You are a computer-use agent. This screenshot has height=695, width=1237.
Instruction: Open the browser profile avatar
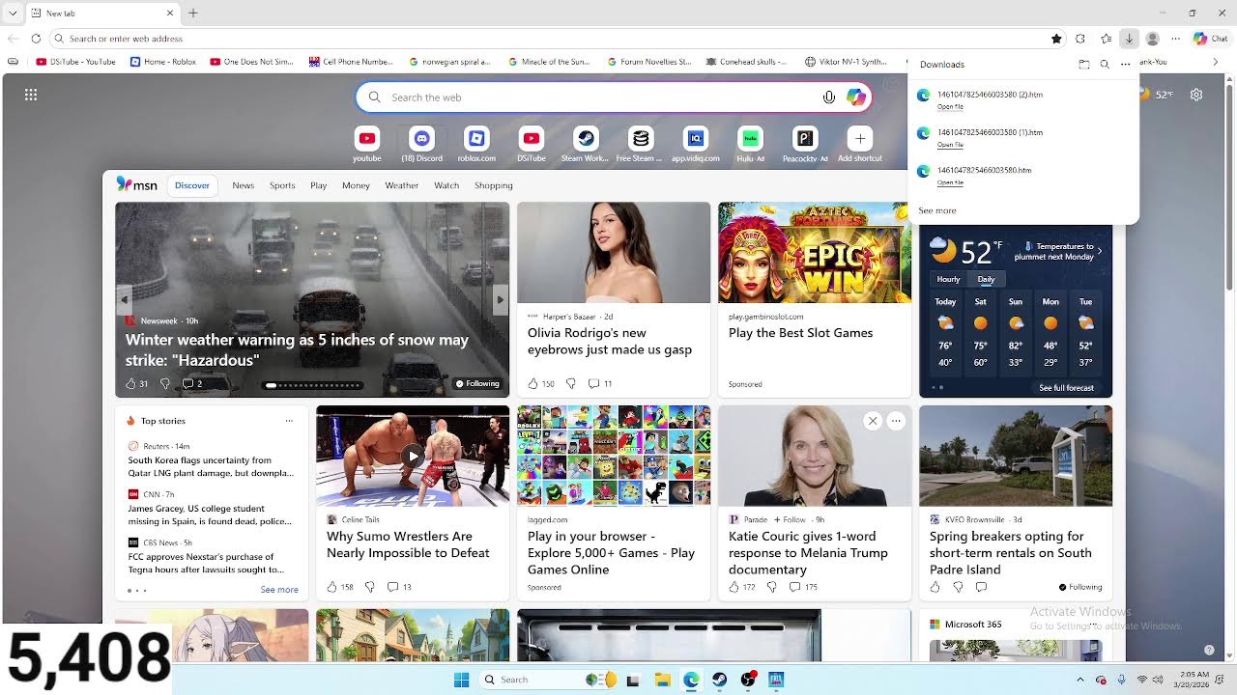(x=1152, y=39)
